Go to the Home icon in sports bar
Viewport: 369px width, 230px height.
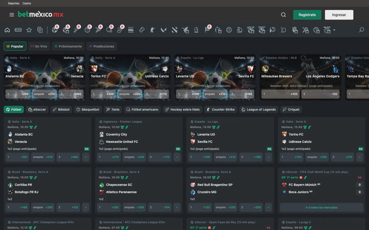7,30
